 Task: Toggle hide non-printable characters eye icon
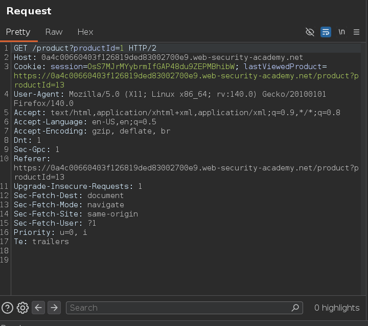pos(310,32)
